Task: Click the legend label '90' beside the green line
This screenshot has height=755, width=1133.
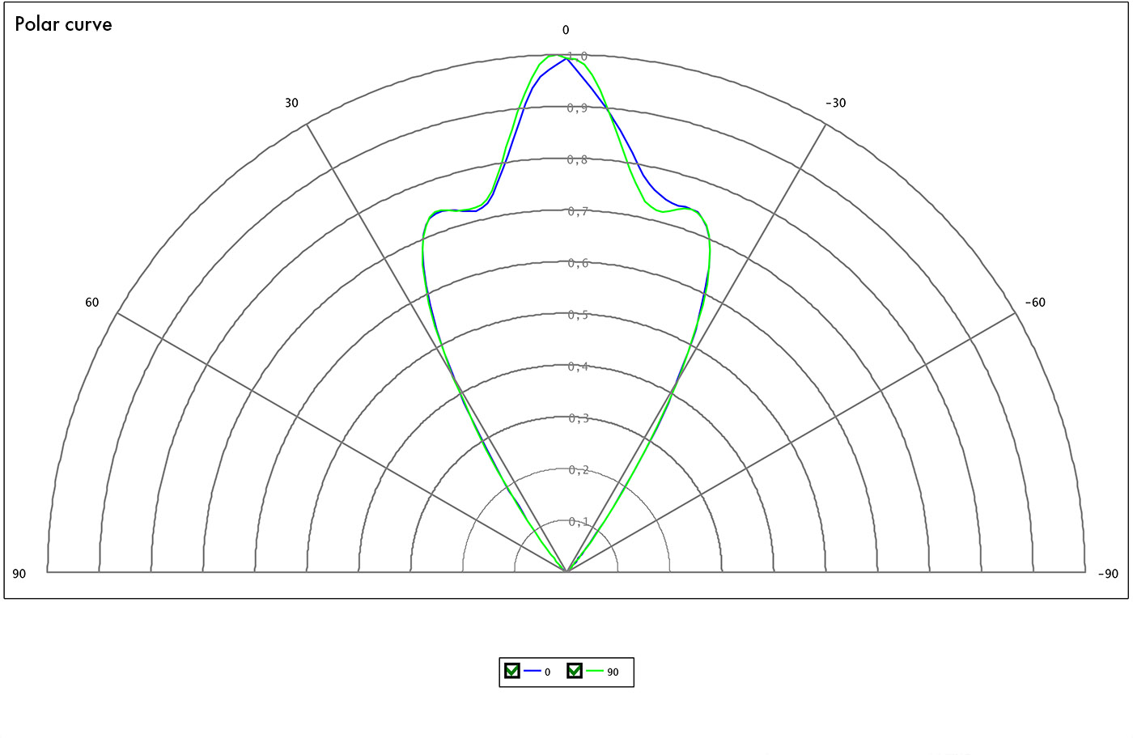Action: 613,672
